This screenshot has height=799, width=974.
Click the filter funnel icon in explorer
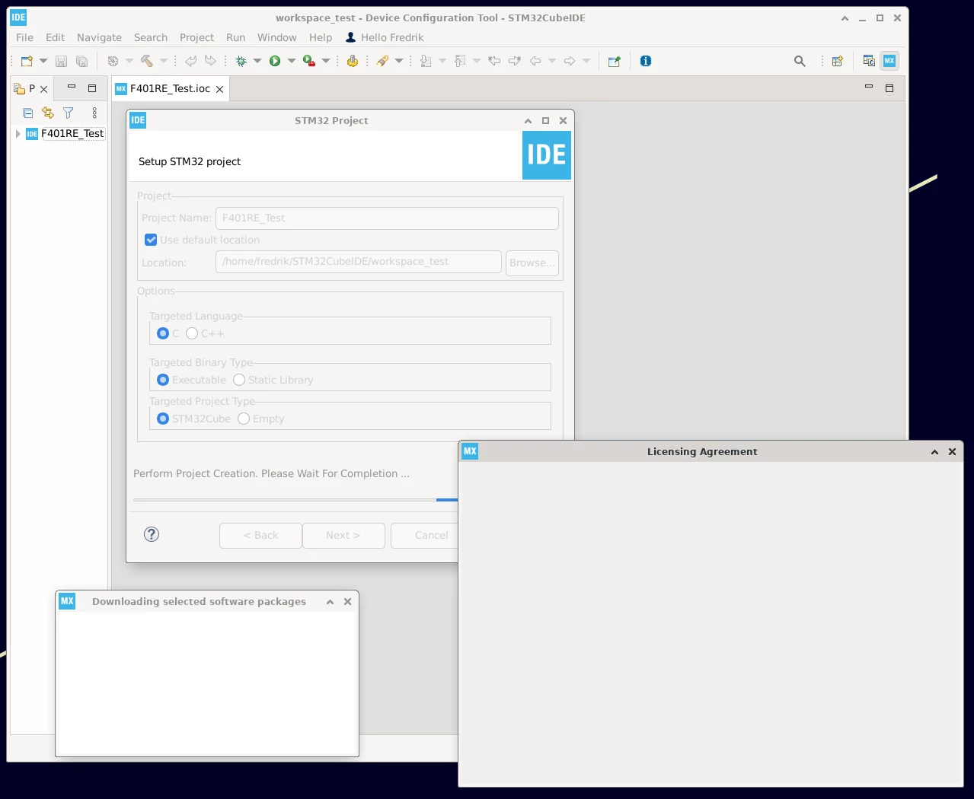(x=69, y=113)
